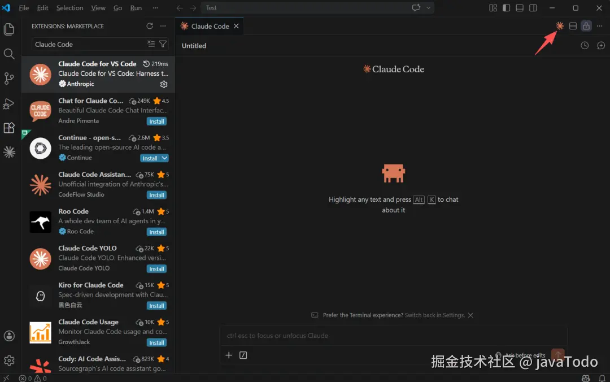Screen dimensions: 610x382
Task: Click the Claude Code spark icon in the sidebar
Action: (x=9, y=152)
